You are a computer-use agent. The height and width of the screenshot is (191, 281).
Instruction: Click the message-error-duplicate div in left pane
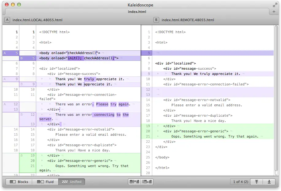click(82, 145)
